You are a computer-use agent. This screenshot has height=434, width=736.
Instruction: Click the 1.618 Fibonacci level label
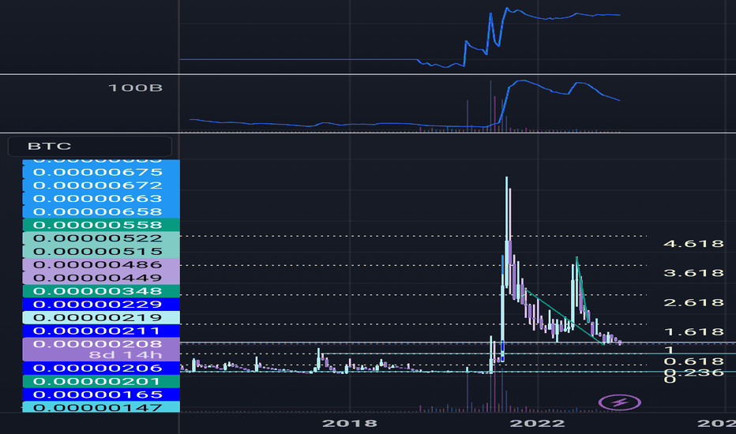point(693,332)
